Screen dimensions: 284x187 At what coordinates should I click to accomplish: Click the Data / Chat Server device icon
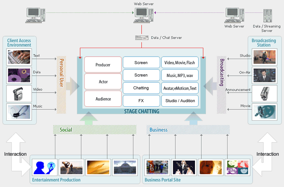pos(142,38)
